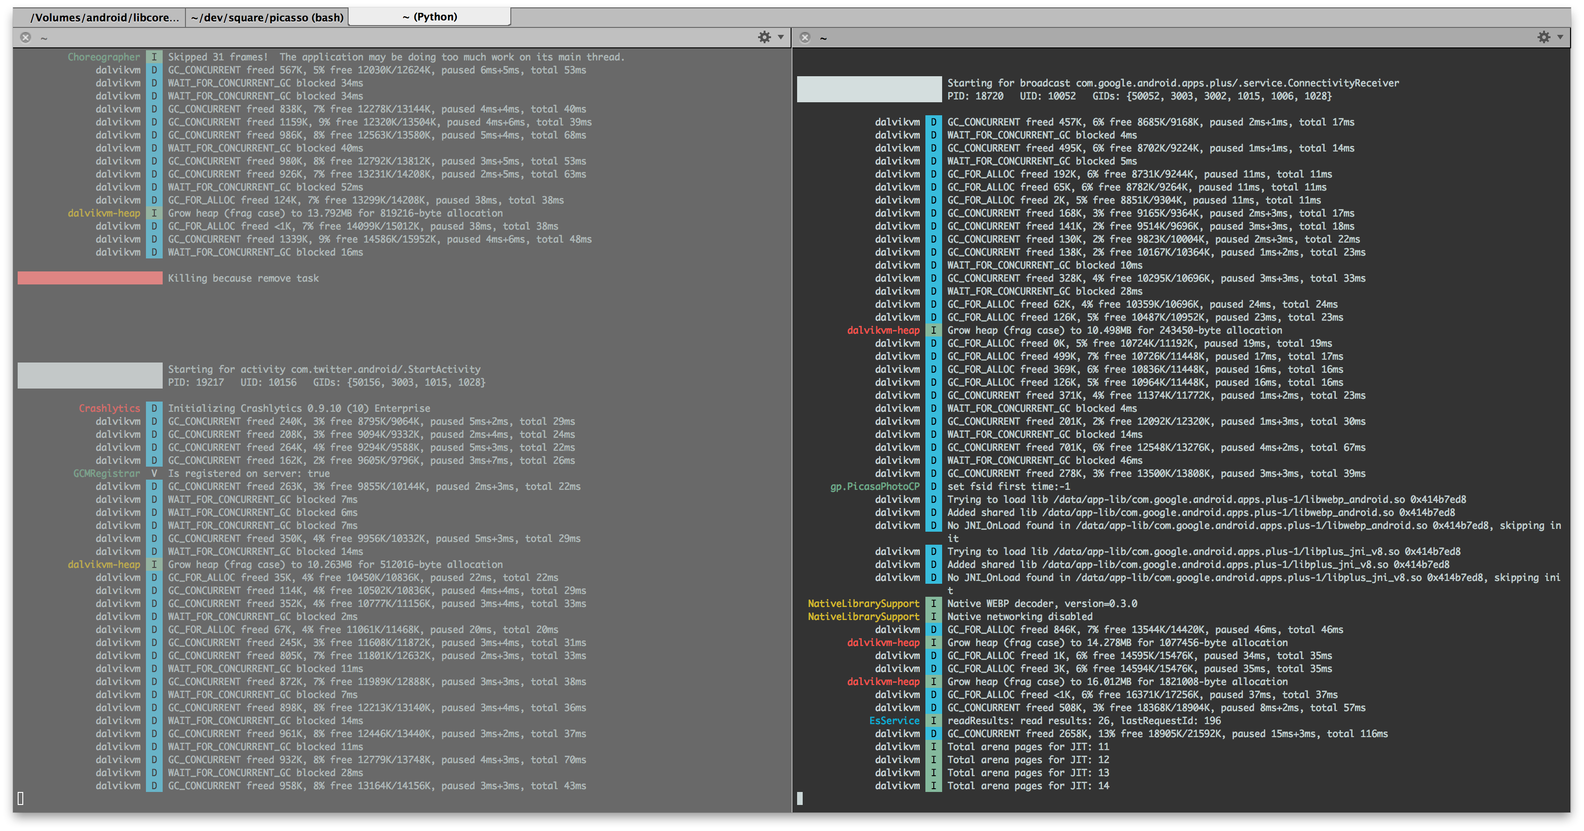Click the EsService tag label

click(x=894, y=721)
